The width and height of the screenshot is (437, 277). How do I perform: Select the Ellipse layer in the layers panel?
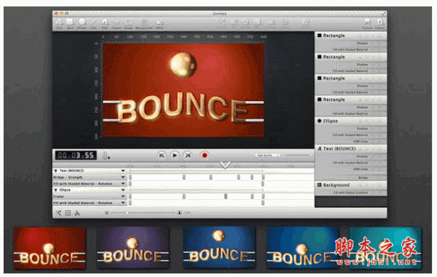tap(351, 121)
